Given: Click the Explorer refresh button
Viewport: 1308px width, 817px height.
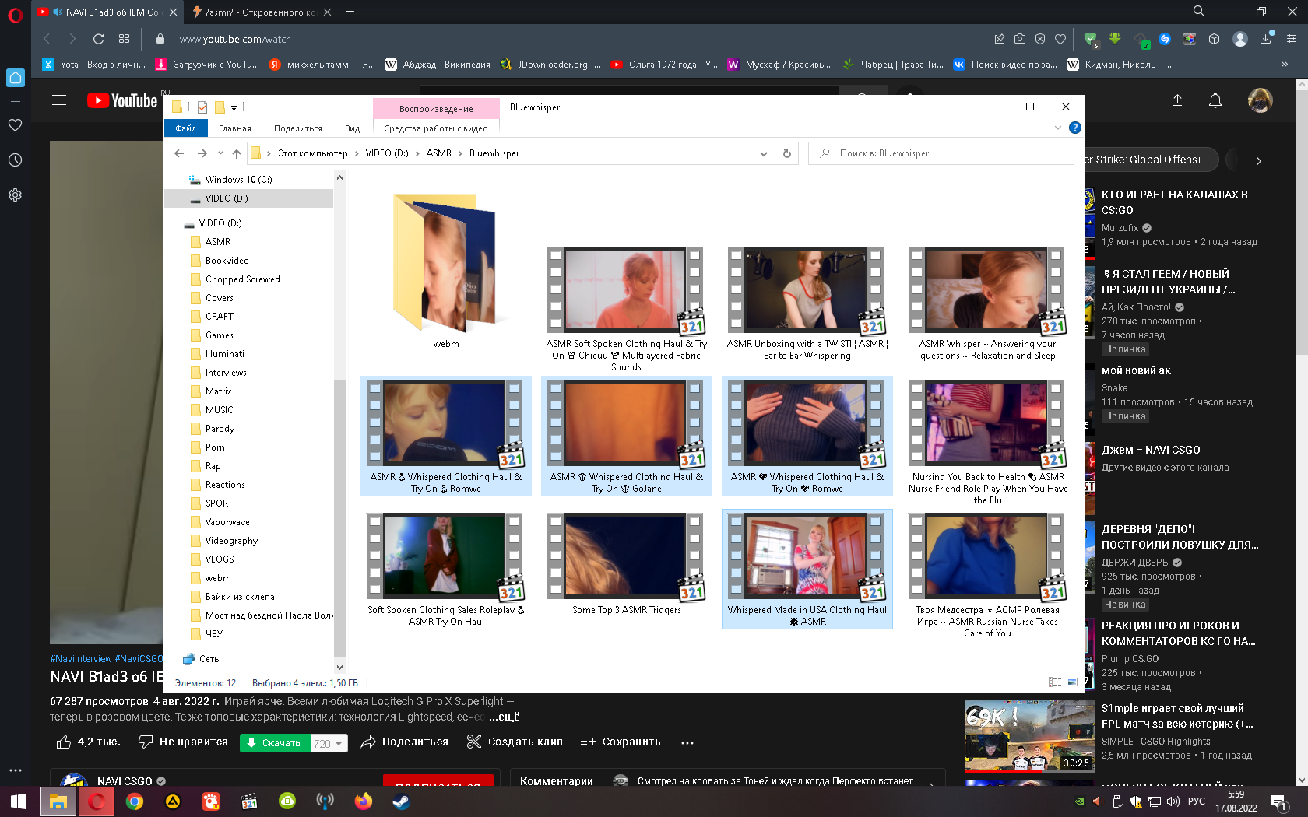Looking at the screenshot, I should (x=786, y=153).
